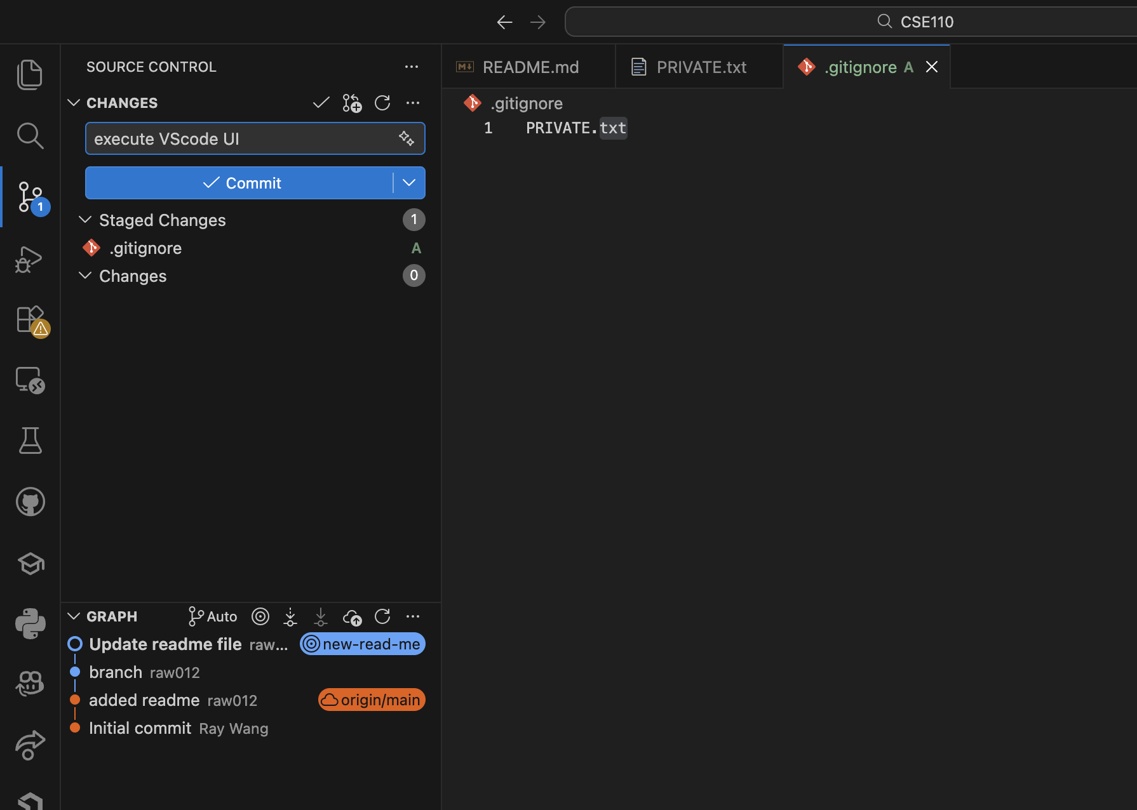1137x810 pixels.
Task: Collapse the Staged Changes section
Action: (x=85, y=220)
